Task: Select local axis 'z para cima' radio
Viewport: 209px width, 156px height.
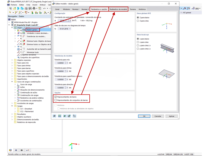Action: coord(138,42)
